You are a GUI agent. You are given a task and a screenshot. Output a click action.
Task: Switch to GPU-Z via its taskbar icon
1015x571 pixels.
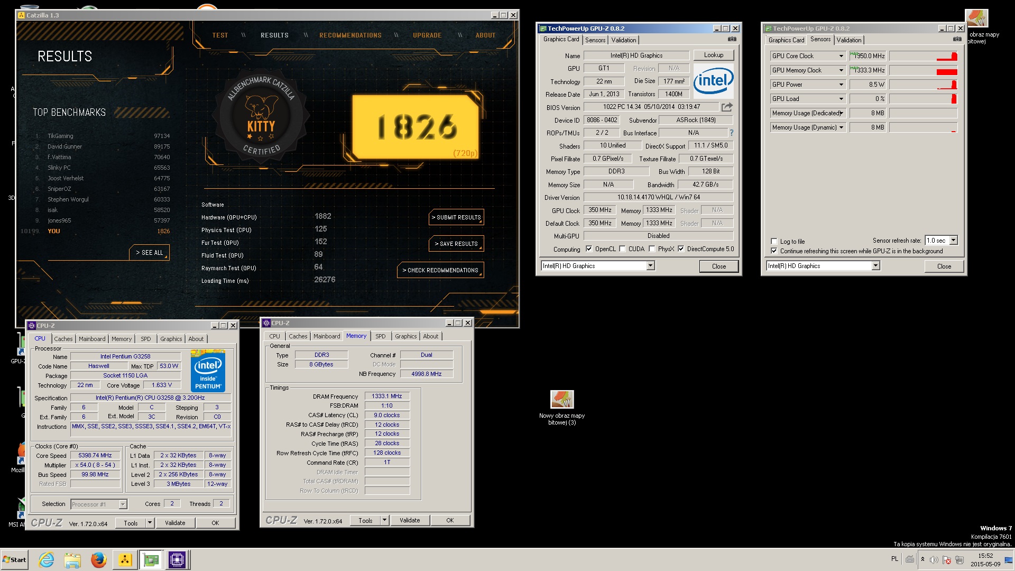[151, 560]
